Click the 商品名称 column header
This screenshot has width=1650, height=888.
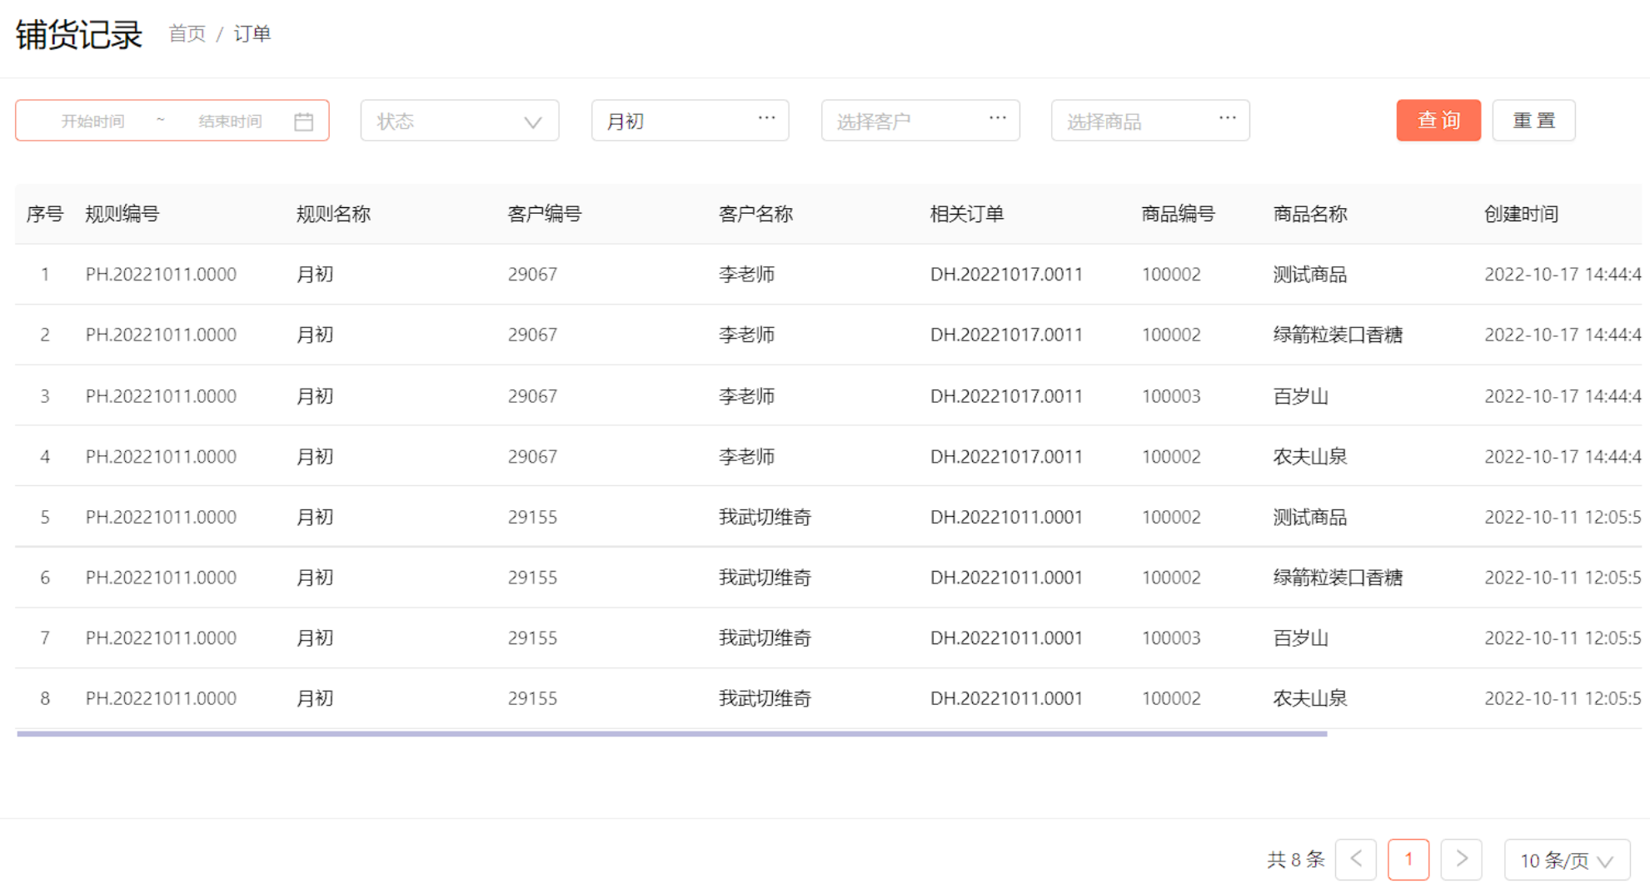[1310, 214]
